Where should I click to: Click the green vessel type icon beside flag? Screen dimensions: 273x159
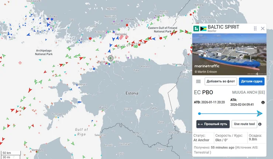196,28
